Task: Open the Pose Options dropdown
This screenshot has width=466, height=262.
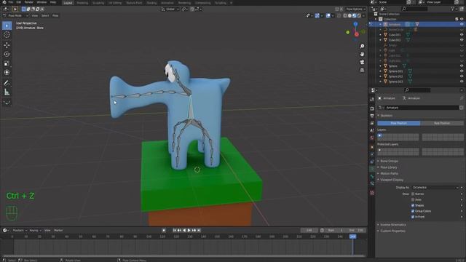Action: coord(355,9)
